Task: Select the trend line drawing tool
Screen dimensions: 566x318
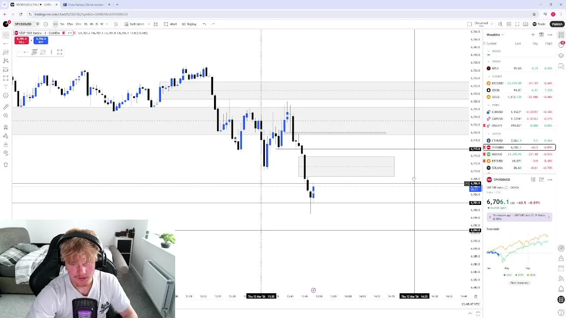Action: [x=6, y=44]
